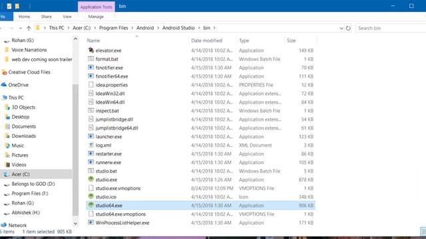The image size is (426, 239).
Task: Click the green studio.exe Android Studio icon
Action: pyautogui.click(x=91, y=179)
